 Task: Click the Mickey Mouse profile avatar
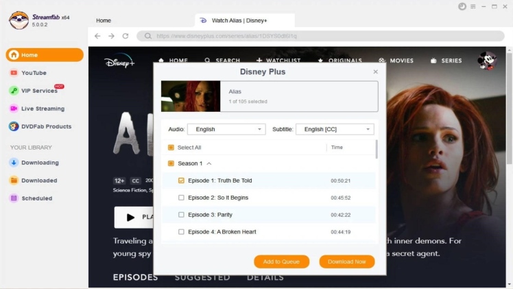click(486, 60)
